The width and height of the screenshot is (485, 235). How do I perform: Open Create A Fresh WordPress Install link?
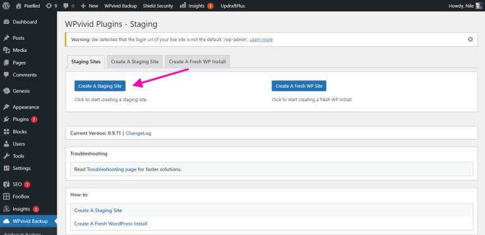[x=111, y=224]
